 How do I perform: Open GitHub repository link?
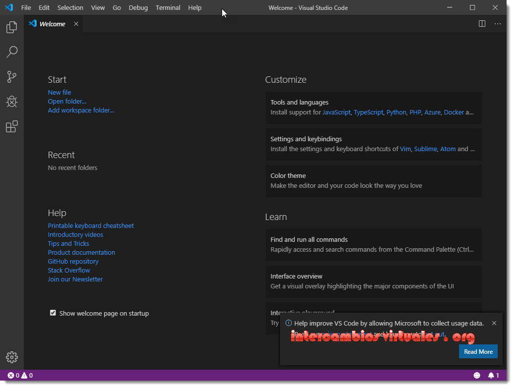click(73, 261)
